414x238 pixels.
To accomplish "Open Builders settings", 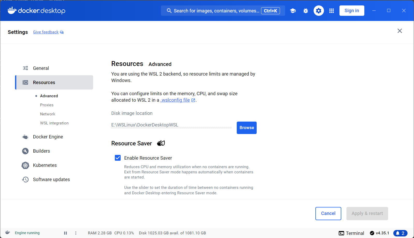I will (x=54, y=151).
